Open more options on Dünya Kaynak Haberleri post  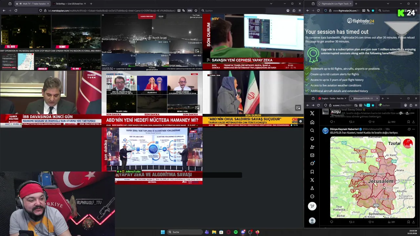coord(413,129)
